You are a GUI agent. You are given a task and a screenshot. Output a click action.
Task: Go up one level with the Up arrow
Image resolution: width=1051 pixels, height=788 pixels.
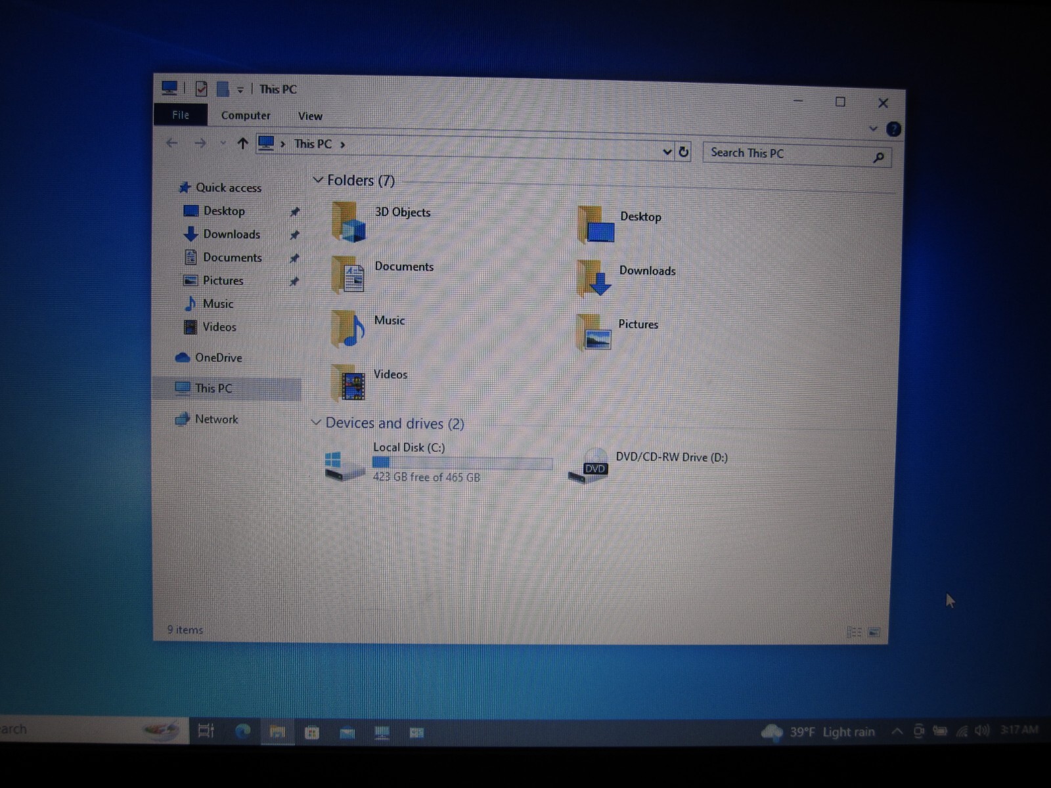[x=242, y=143]
